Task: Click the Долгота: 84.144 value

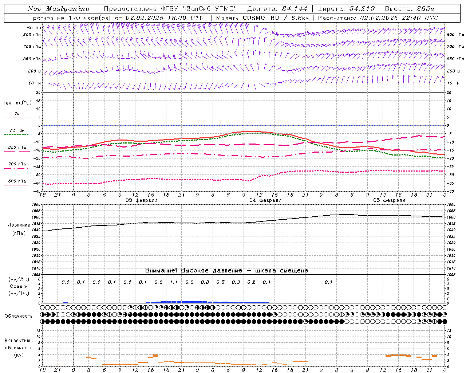Action: [x=277, y=9]
